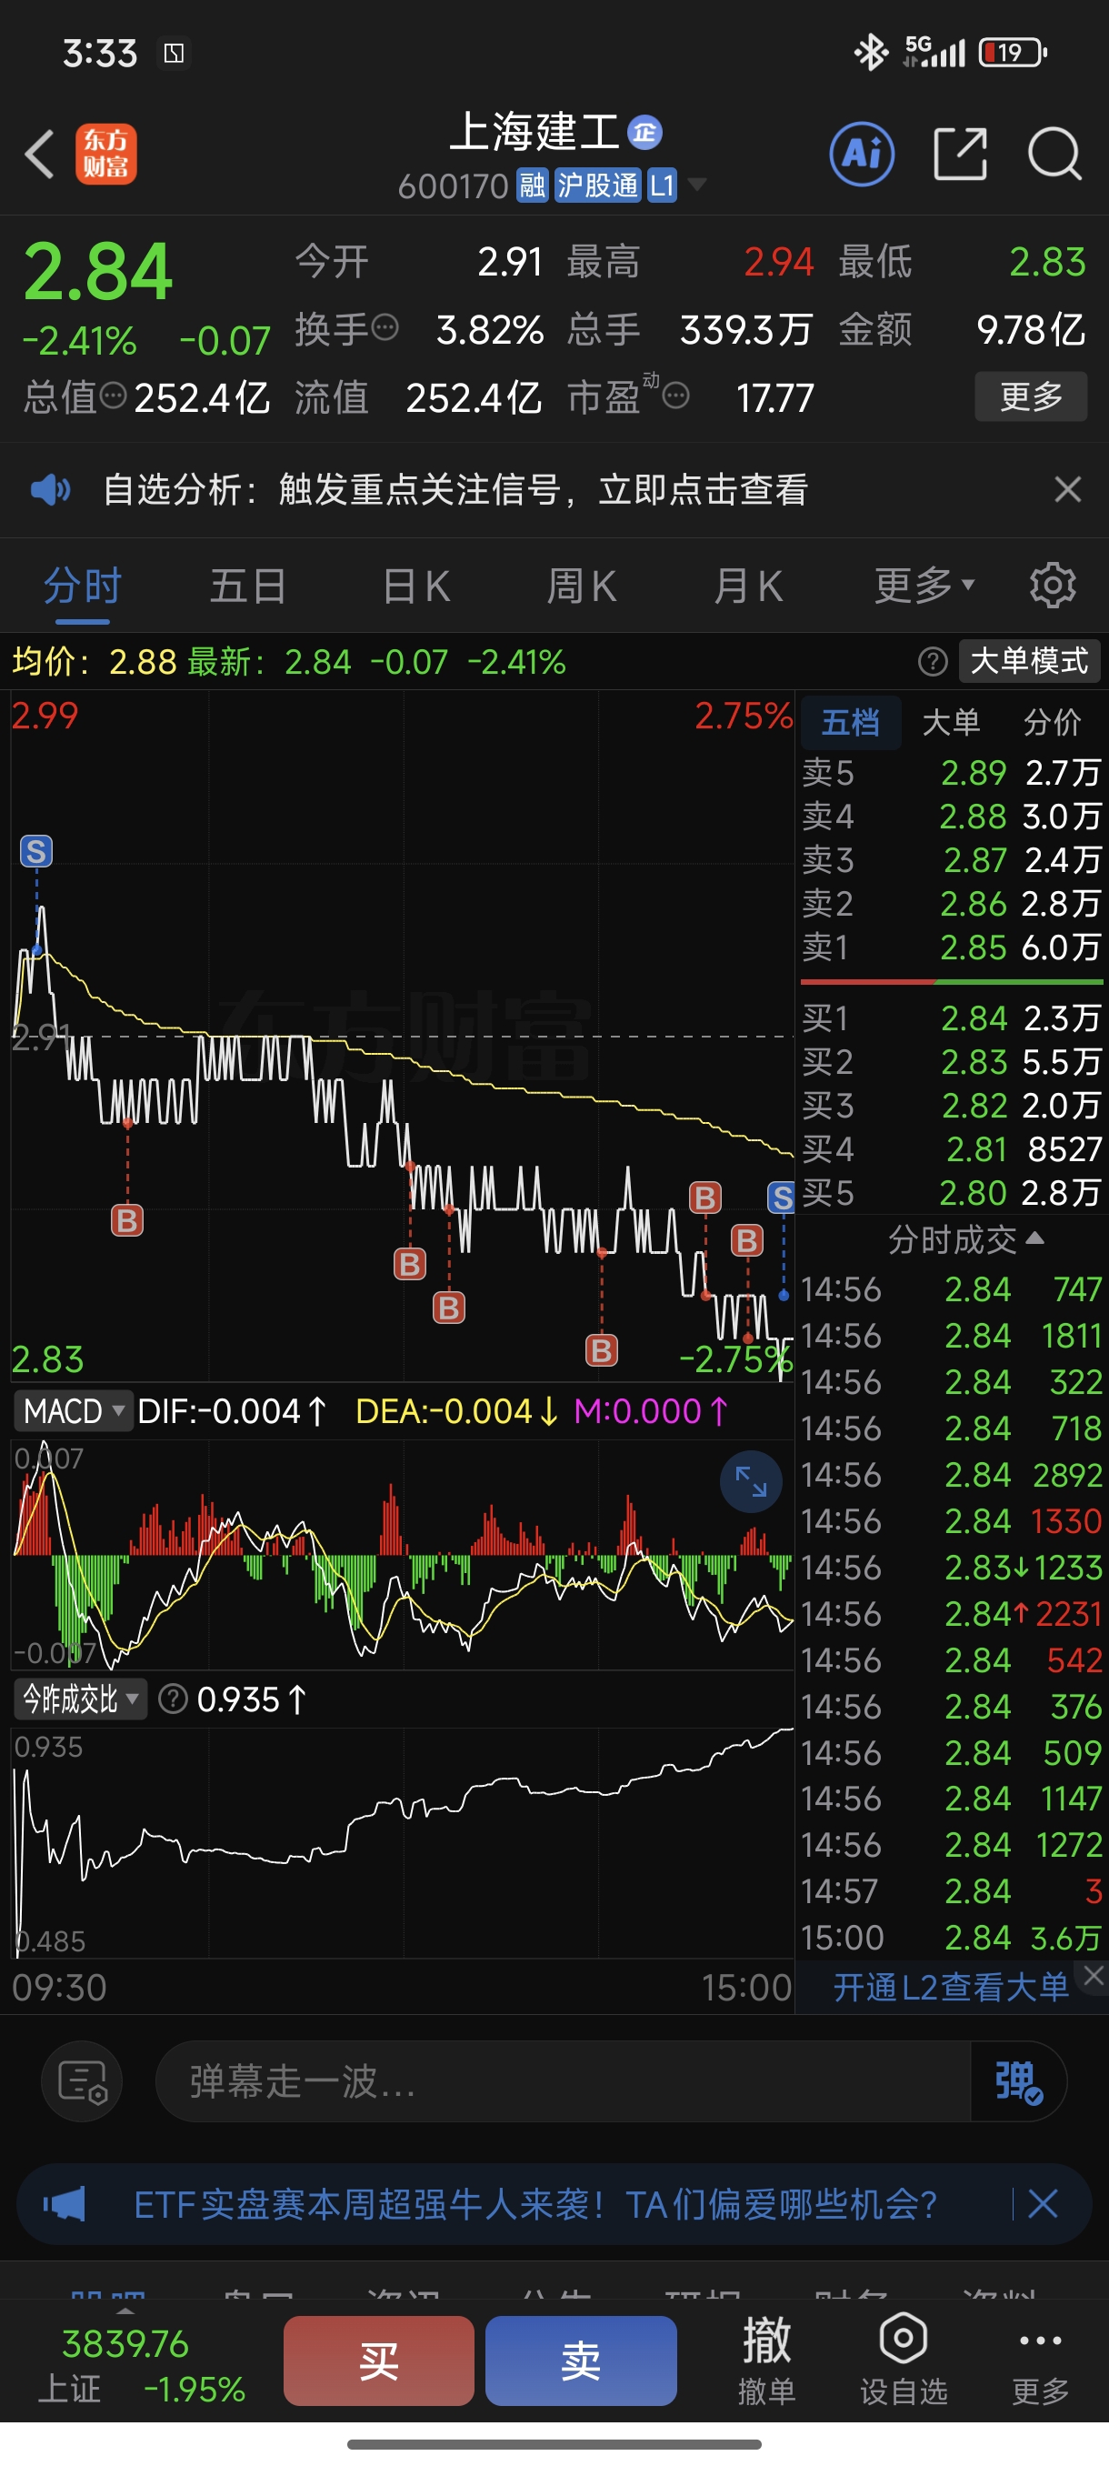Tap the blue 卖 sell button
This screenshot has height=2466, width=1109.
[581, 2361]
